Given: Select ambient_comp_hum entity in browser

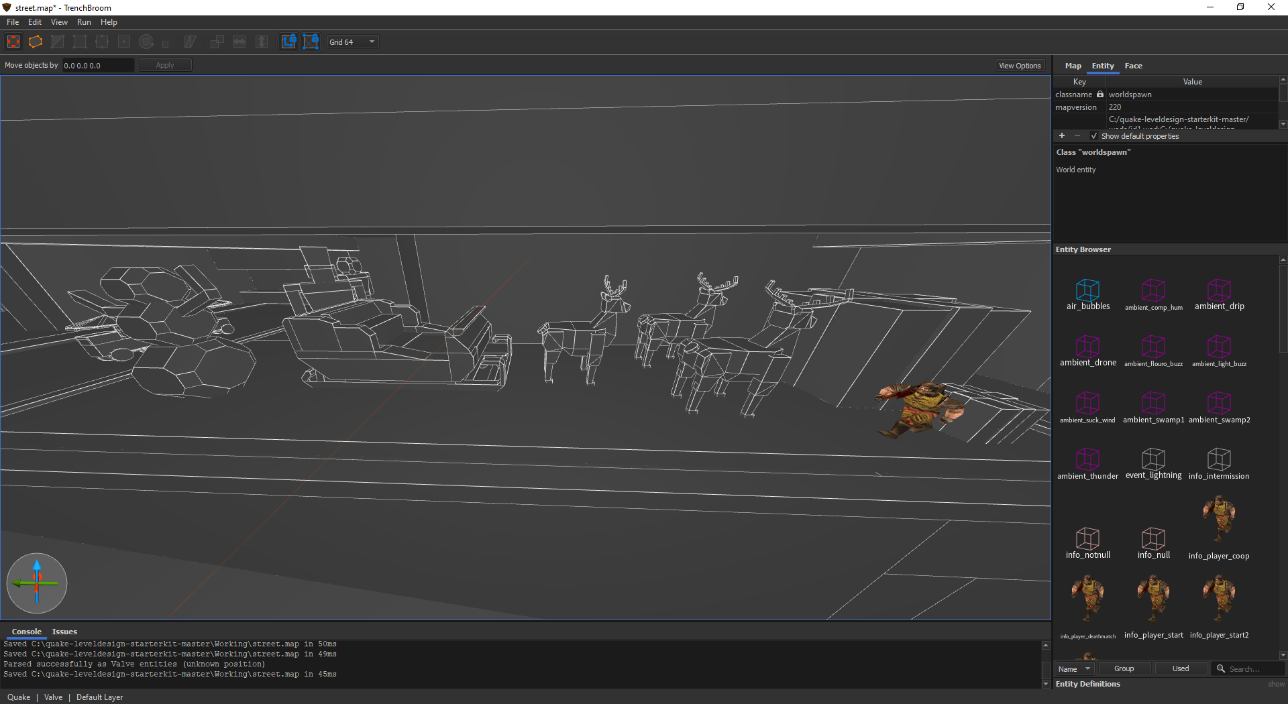Looking at the screenshot, I should pyautogui.click(x=1154, y=294).
